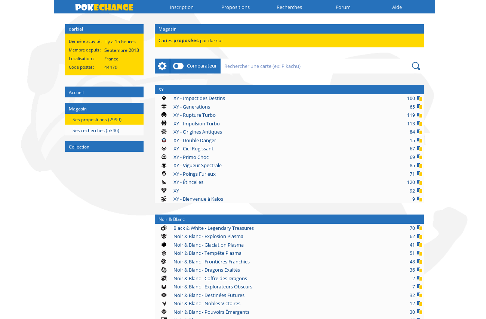Click the cards icon beside count 100
Viewport: 486px width, 319px height.
pyautogui.click(x=419, y=98)
